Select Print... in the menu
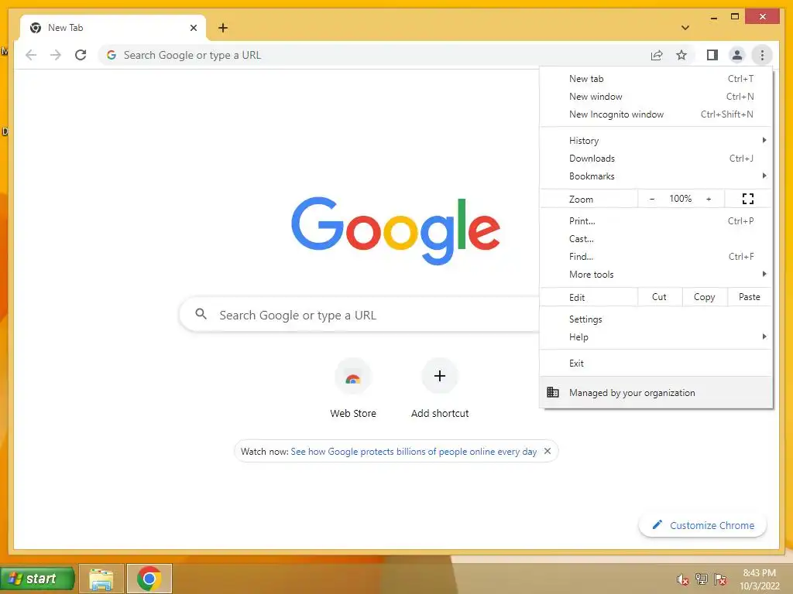 point(656,220)
